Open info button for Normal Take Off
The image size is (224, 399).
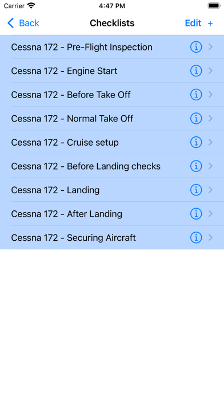[196, 118]
